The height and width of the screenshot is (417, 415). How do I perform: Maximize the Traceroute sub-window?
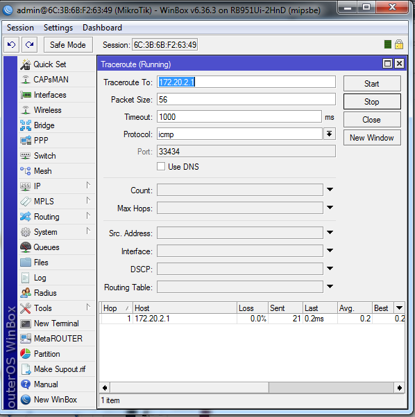[387, 64]
